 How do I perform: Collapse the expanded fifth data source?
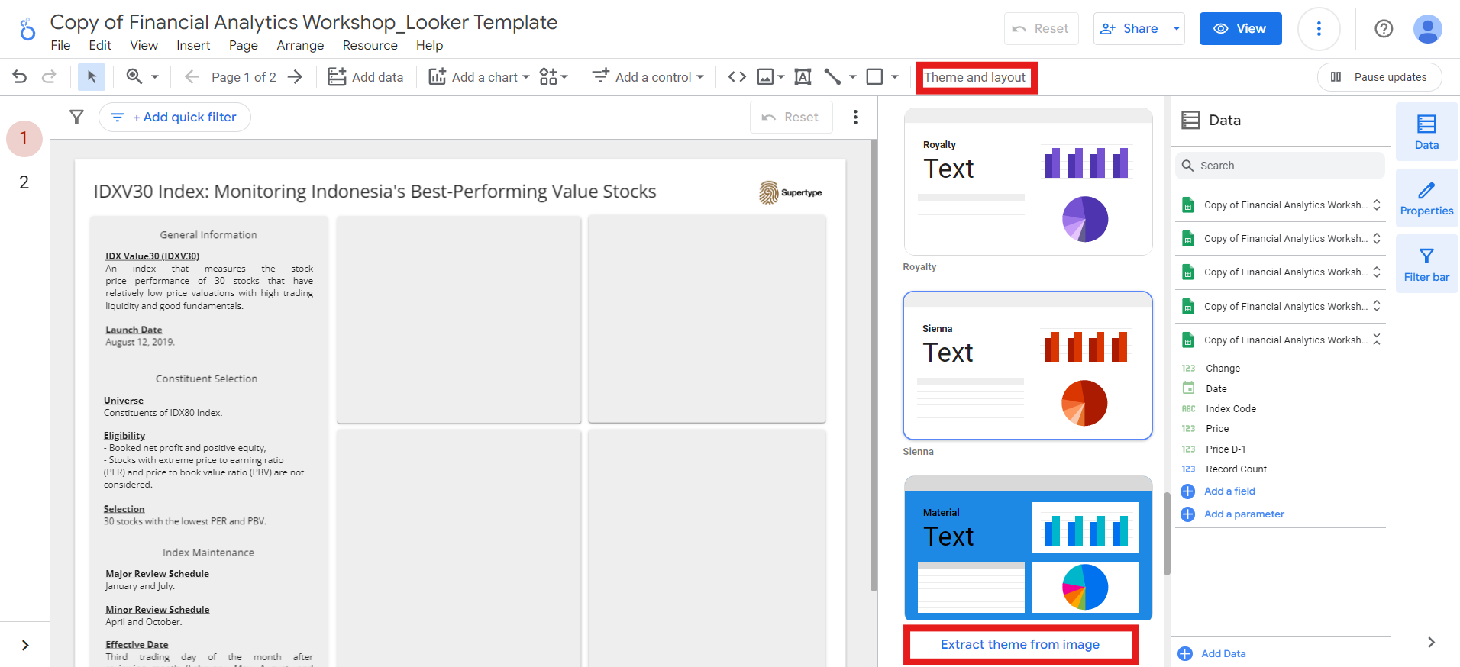click(1377, 340)
